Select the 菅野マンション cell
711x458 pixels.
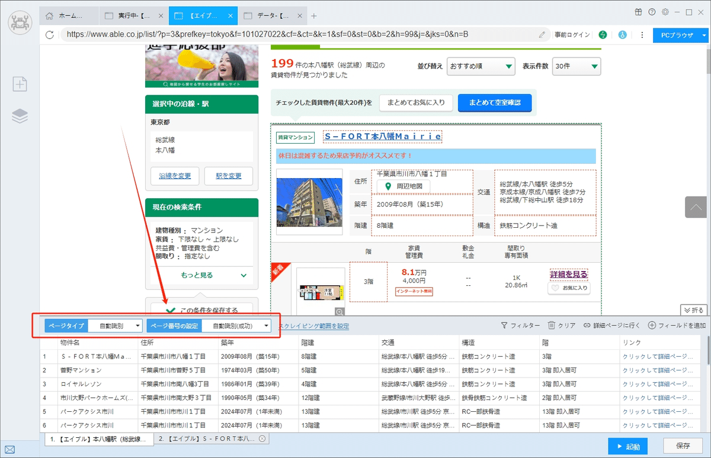97,370
